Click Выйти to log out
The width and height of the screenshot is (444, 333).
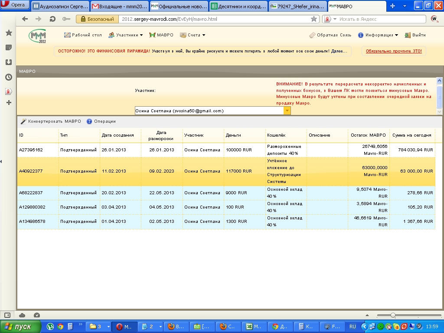[x=415, y=35]
